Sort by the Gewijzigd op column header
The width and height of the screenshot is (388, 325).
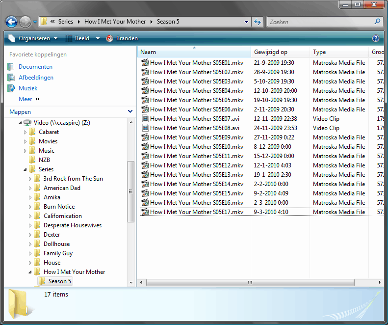pos(280,52)
